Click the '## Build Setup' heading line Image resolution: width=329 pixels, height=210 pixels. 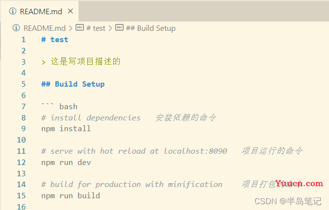[x=73, y=84]
